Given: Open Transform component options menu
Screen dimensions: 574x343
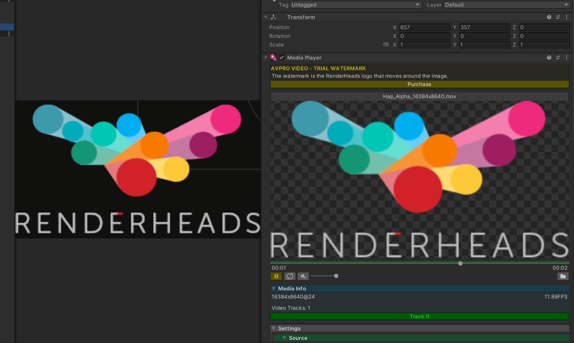Looking at the screenshot, I should pos(566,17).
